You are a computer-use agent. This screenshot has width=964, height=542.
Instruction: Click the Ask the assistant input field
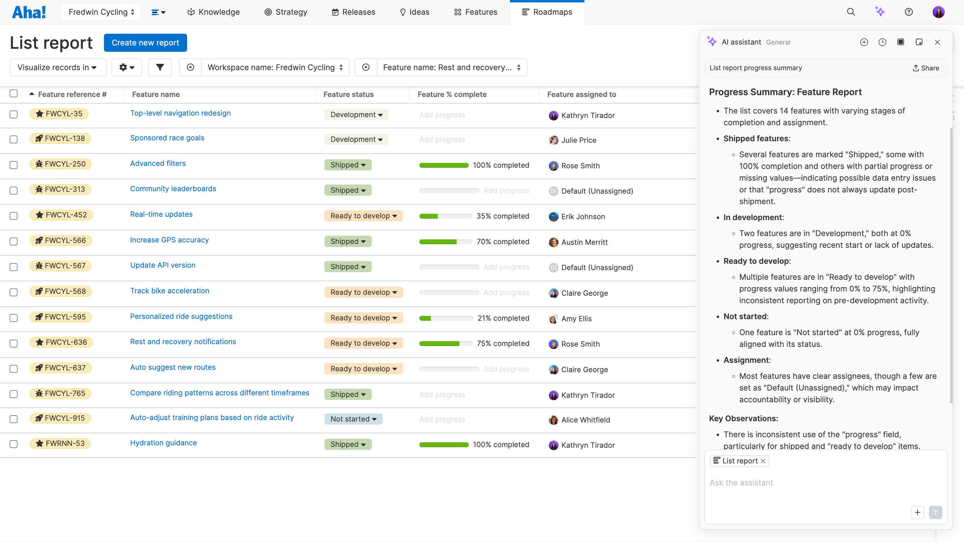(x=786, y=482)
